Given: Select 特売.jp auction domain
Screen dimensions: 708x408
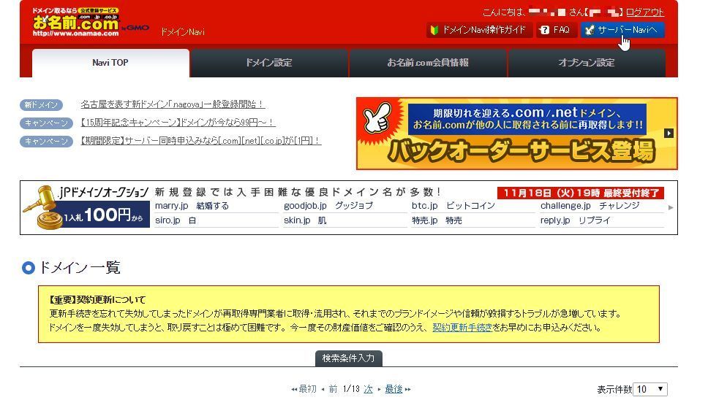Looking at the screenshot, I should 437,221.
